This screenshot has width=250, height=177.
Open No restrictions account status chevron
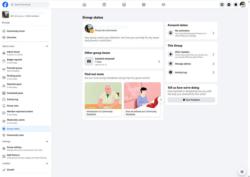point(213,33)
